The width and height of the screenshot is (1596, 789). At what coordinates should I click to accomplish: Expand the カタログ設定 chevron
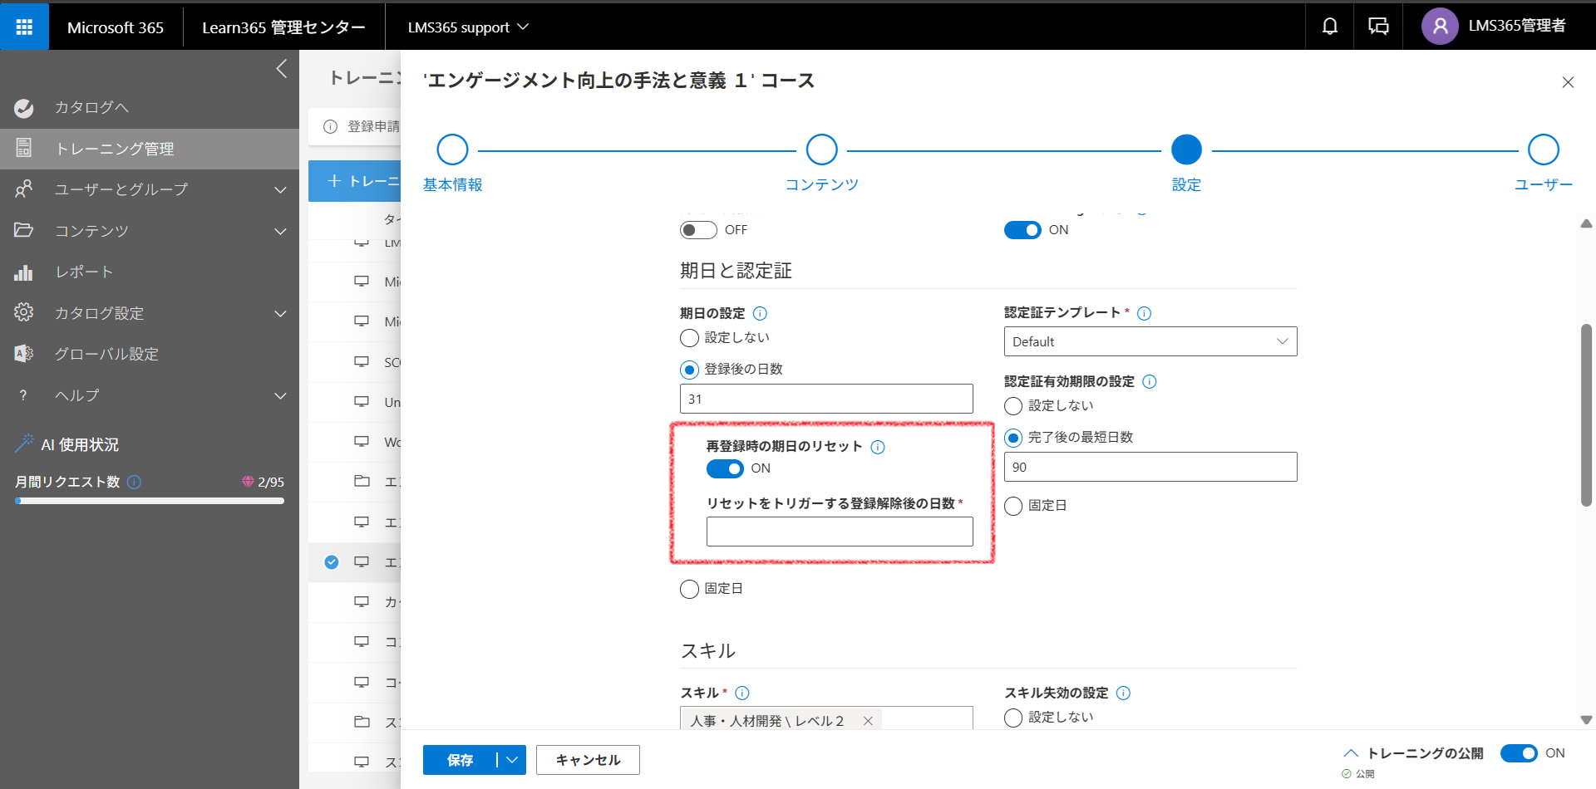[x=280, y=313]
